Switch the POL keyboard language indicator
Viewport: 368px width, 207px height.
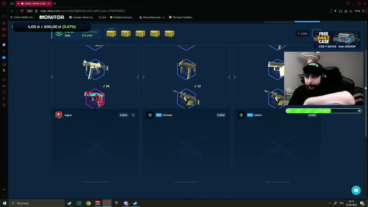342,203
